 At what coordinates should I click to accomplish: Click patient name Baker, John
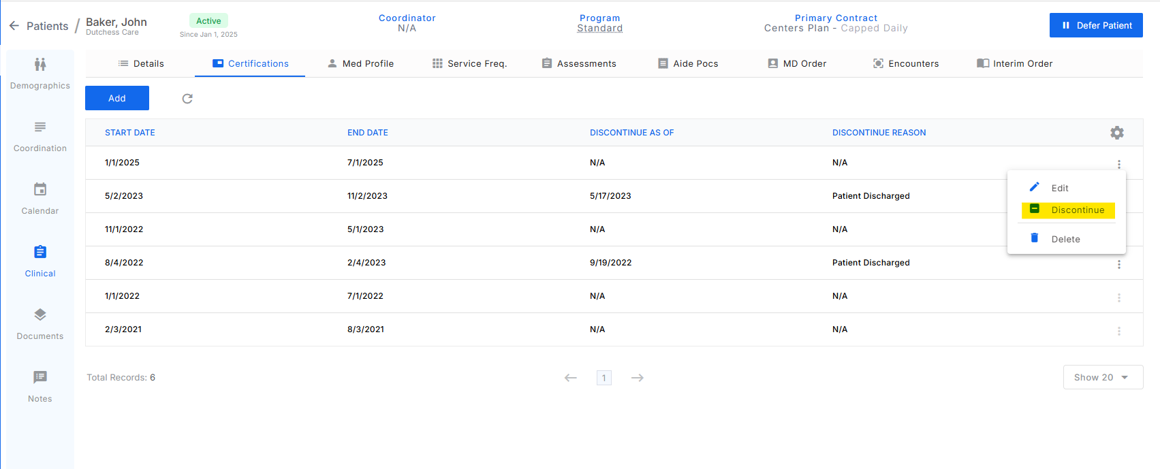coord(116,22)
